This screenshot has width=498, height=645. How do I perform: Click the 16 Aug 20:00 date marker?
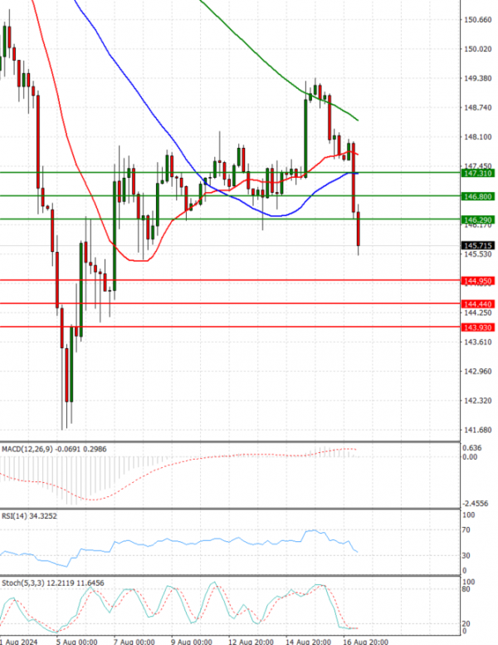pyautogui.click(x=366, y=642)
